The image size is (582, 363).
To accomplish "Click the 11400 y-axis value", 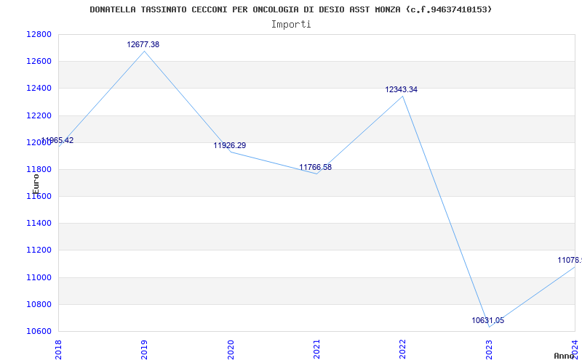I will 39,224.
